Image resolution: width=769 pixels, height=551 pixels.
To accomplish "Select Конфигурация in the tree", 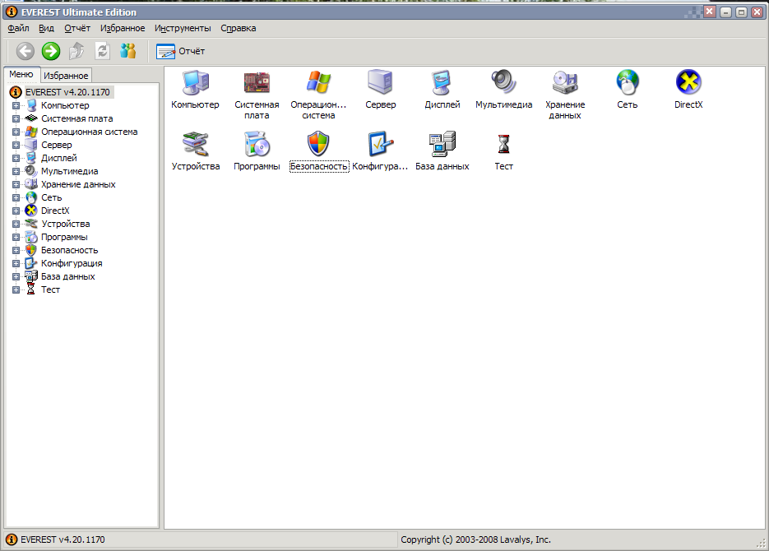I will point(72,264).
